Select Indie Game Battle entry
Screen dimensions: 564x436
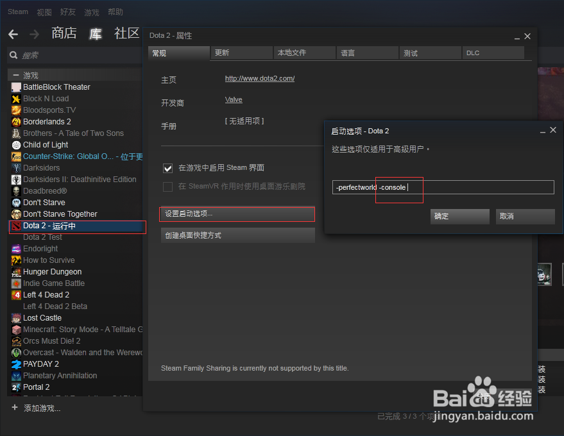coord(54,283)
